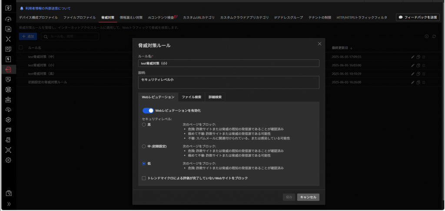
Task: Click the envelope mail icon in sidebar
Action: click(x=8, y=130)
